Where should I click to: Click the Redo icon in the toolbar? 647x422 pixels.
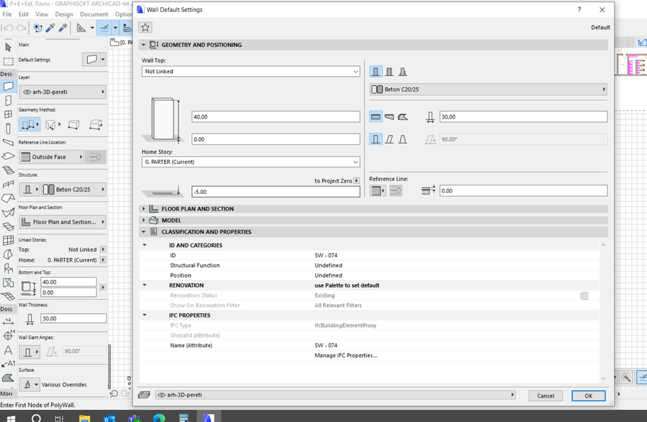tap(21, 28)
